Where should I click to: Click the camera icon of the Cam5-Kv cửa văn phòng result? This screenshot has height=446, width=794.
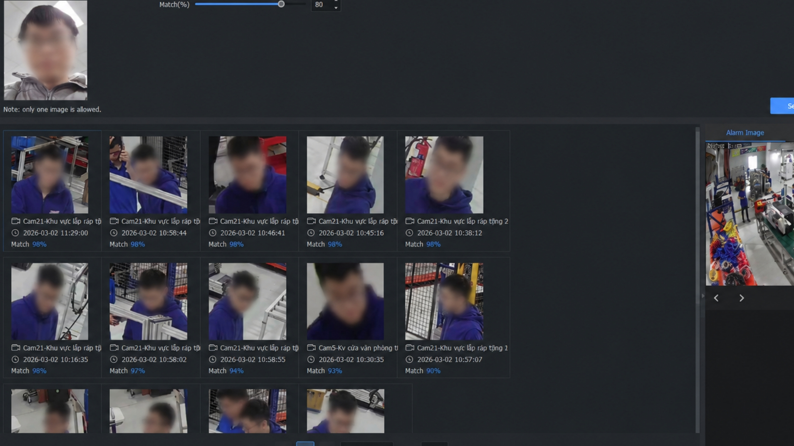pos(311,348)
